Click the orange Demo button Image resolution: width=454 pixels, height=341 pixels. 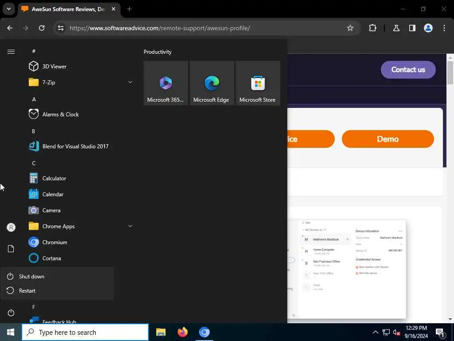(387, 139)
